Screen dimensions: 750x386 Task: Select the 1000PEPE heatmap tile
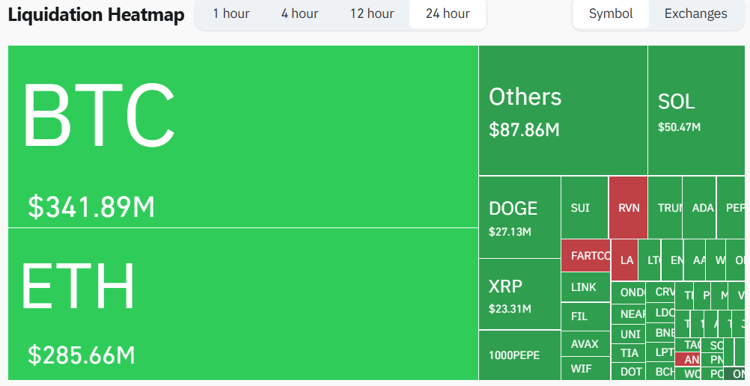click(519, 355)
